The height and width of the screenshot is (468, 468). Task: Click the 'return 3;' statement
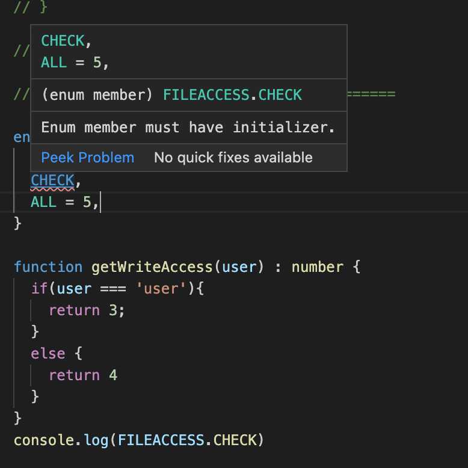[x=87, y=310]
